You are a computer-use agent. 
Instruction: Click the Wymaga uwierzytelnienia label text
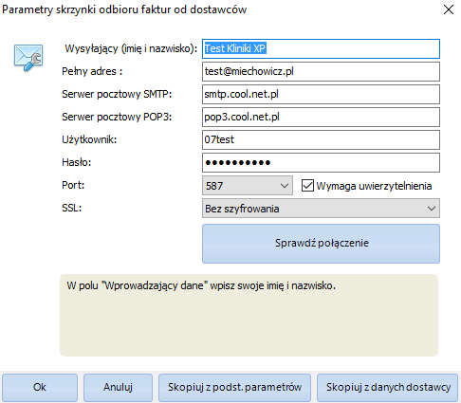click(x=374, y=186)
